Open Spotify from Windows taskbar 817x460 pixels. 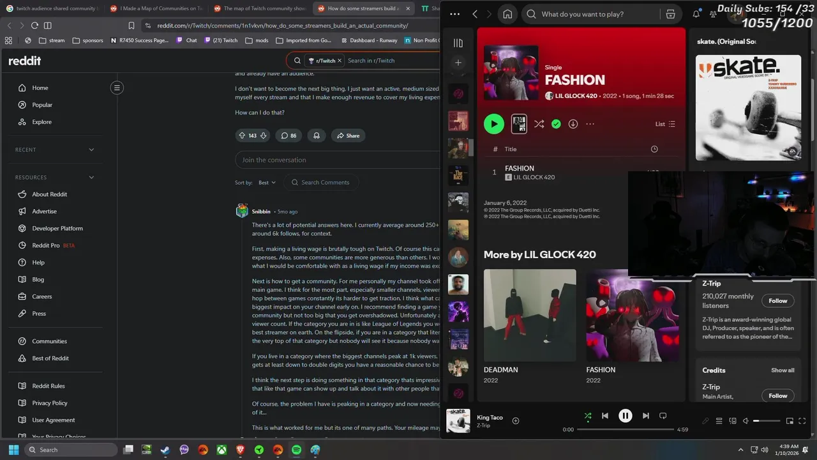[296, 450]
